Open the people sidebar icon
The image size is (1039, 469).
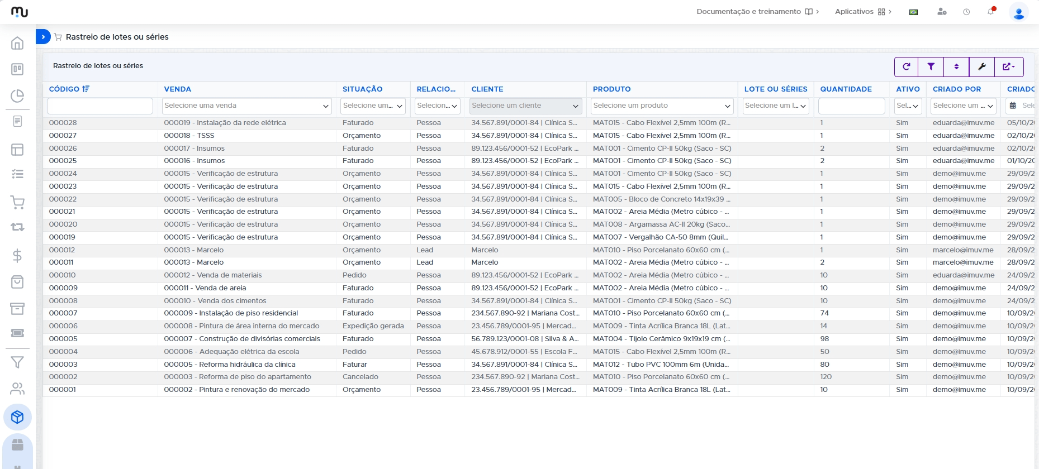tap(17, 389)
